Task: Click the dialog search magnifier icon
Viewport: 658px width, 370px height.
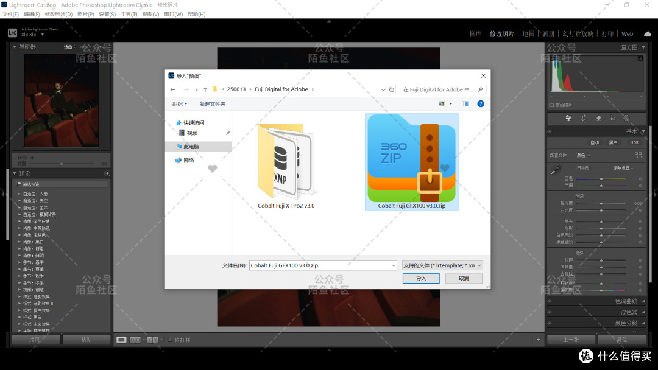Action: [481, 89]
